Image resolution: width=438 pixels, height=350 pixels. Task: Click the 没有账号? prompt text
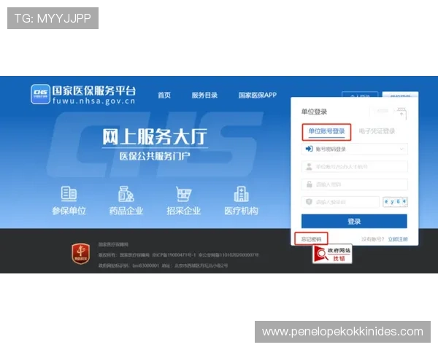(x=372, y=239)
